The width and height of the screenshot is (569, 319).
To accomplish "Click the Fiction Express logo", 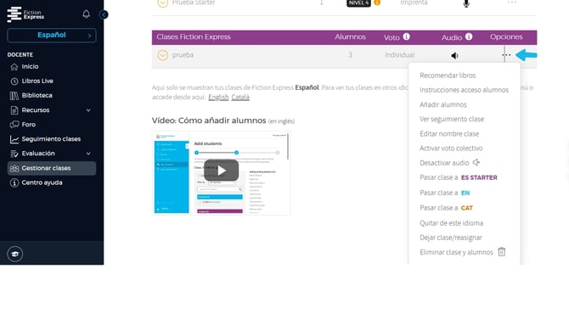I will click(25, 14).
